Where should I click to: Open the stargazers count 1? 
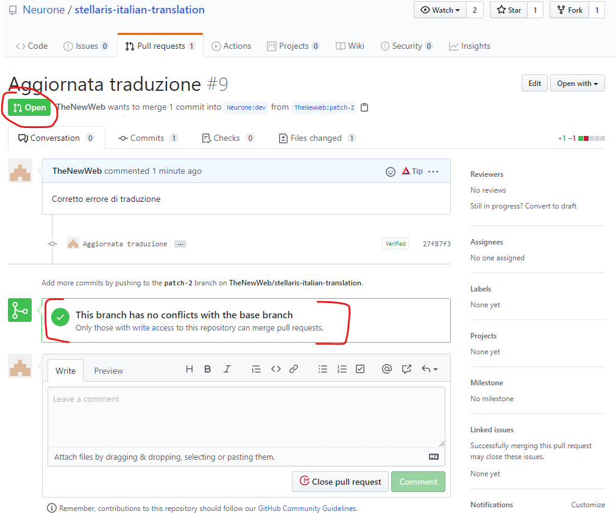[x=535, y=10]
